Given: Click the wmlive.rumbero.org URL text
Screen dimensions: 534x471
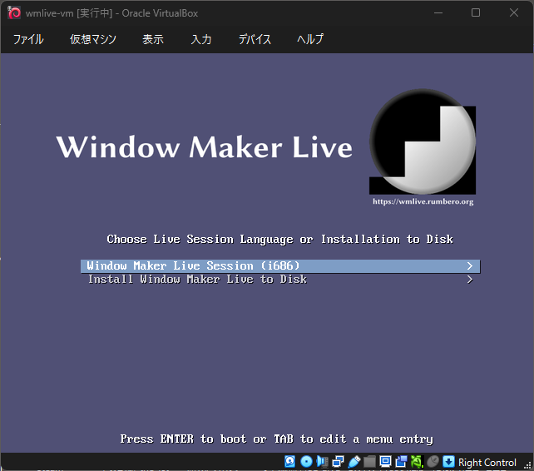Looking at the screenshot, I should pos(423,201).
